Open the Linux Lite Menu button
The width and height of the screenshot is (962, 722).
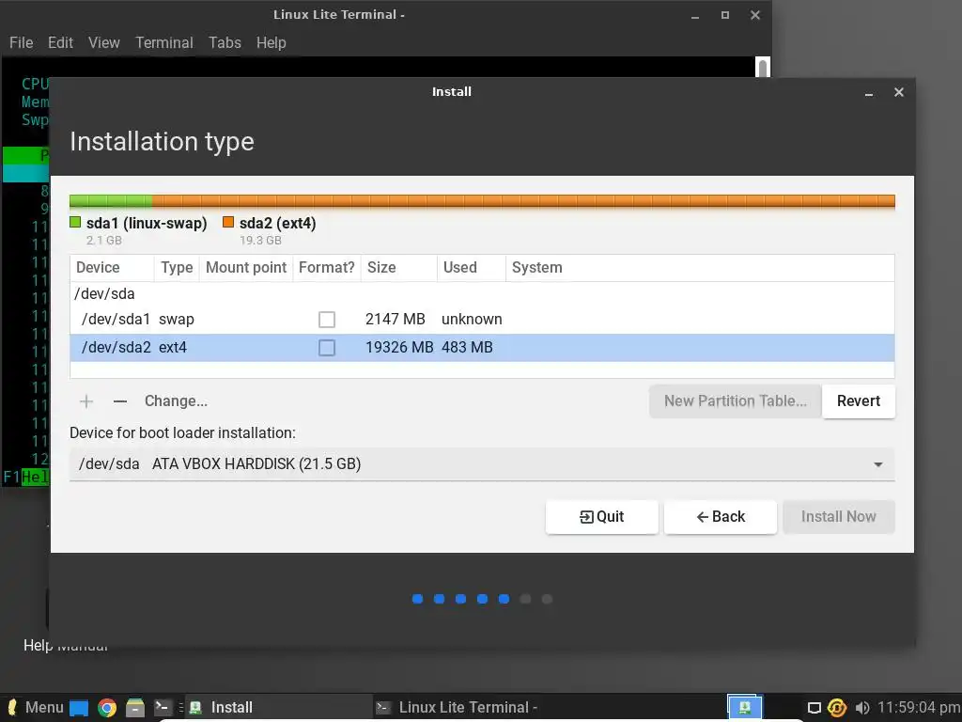[36, 707]
